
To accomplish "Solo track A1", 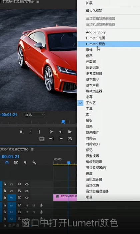I will [34, 206].
